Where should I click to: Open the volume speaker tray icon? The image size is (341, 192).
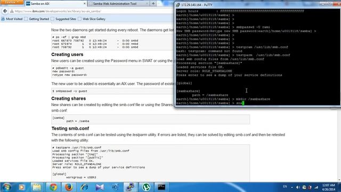pos(298,187)
